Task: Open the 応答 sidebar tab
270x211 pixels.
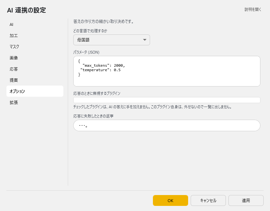Action: tap(35, 69)
